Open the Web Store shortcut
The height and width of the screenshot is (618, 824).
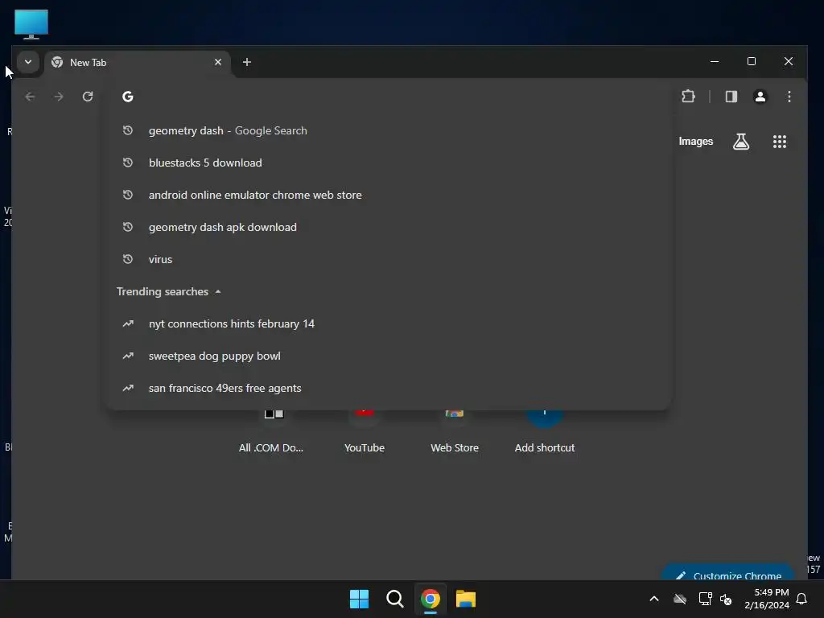(455, 431)
